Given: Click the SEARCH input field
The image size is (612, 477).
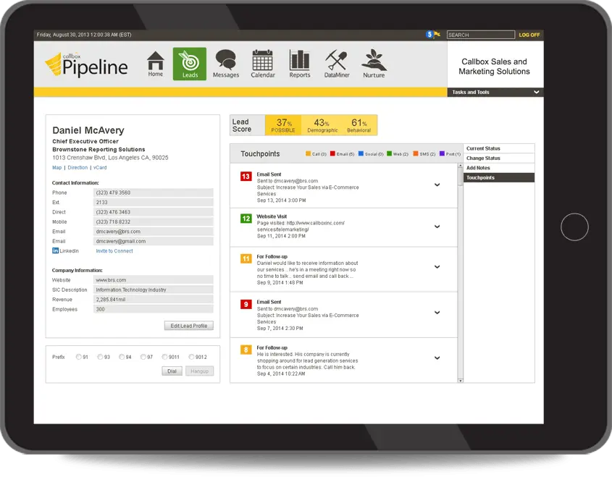Looking at the screenshot, I should tap(481, 35).
